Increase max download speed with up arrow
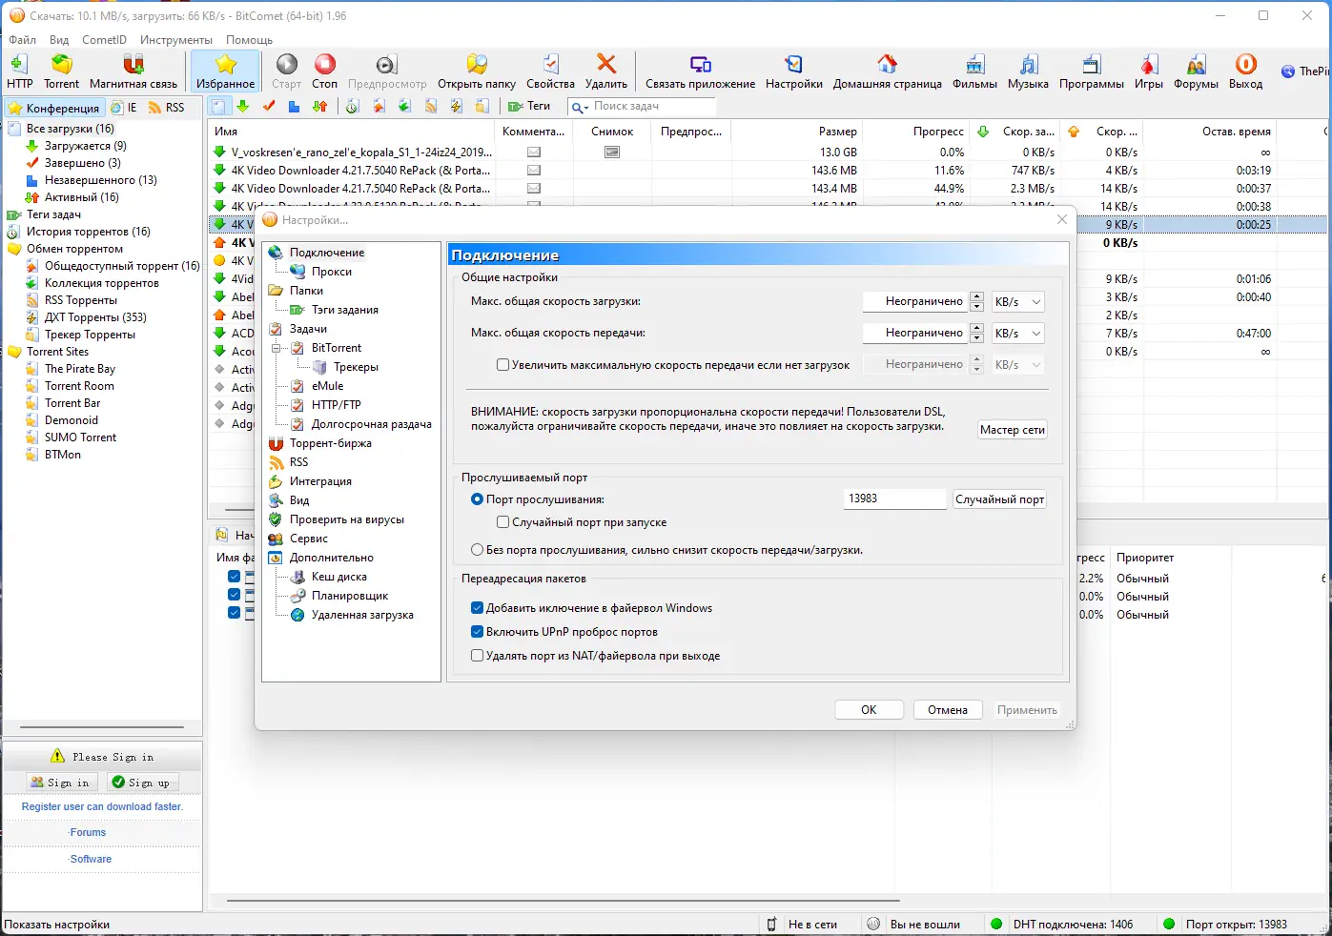 coord(976,296)
